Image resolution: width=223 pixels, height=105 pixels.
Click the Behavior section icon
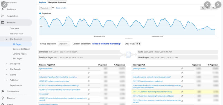click(x=2, y=23)
